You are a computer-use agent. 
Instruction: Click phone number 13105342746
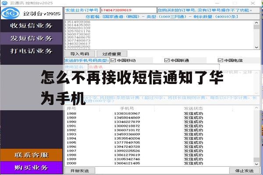[127, 159]
